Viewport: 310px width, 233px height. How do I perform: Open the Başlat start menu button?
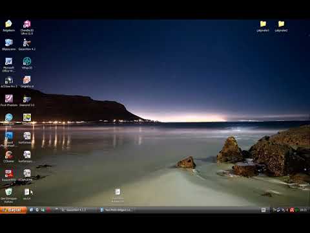[x=14, y=210]
